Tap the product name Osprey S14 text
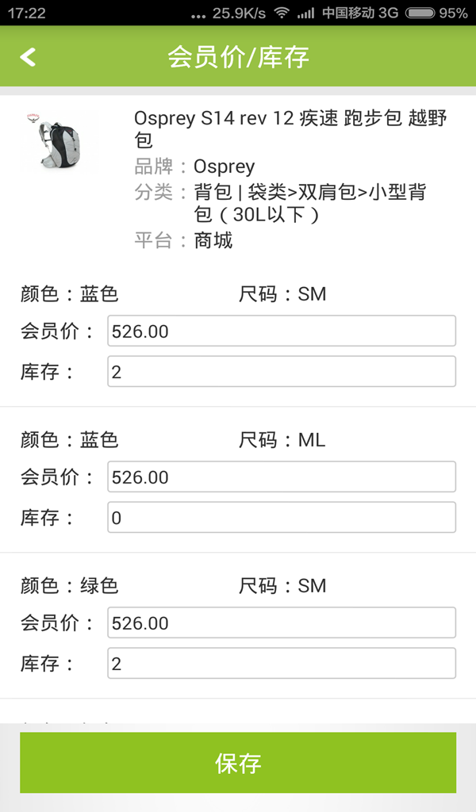 point(290,129)
